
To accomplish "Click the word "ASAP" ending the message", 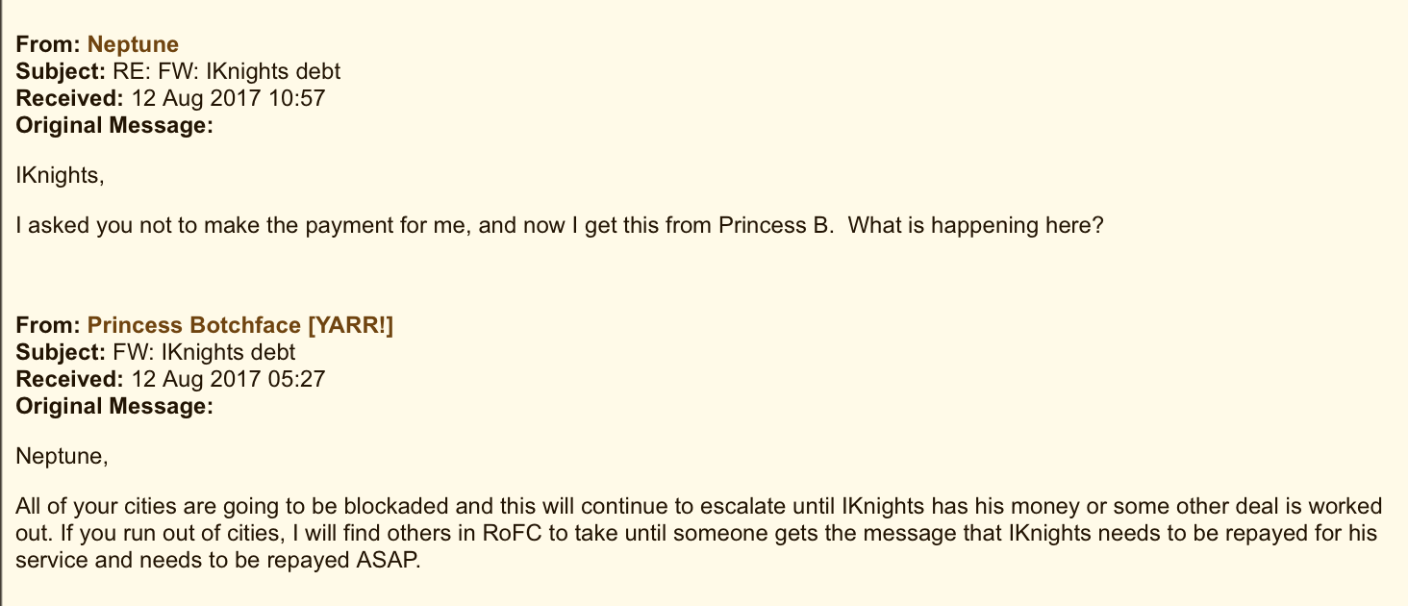I will (393, 560).
